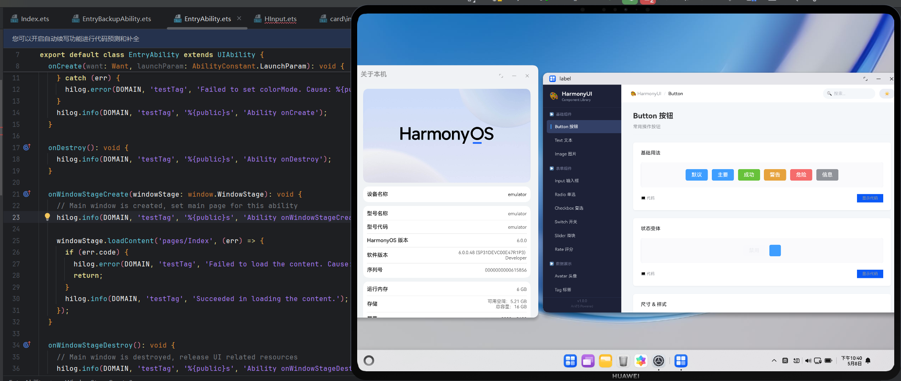Check the battery icon in emulator tray
Viewport: 901px width, 381px height.
point(828,361)
